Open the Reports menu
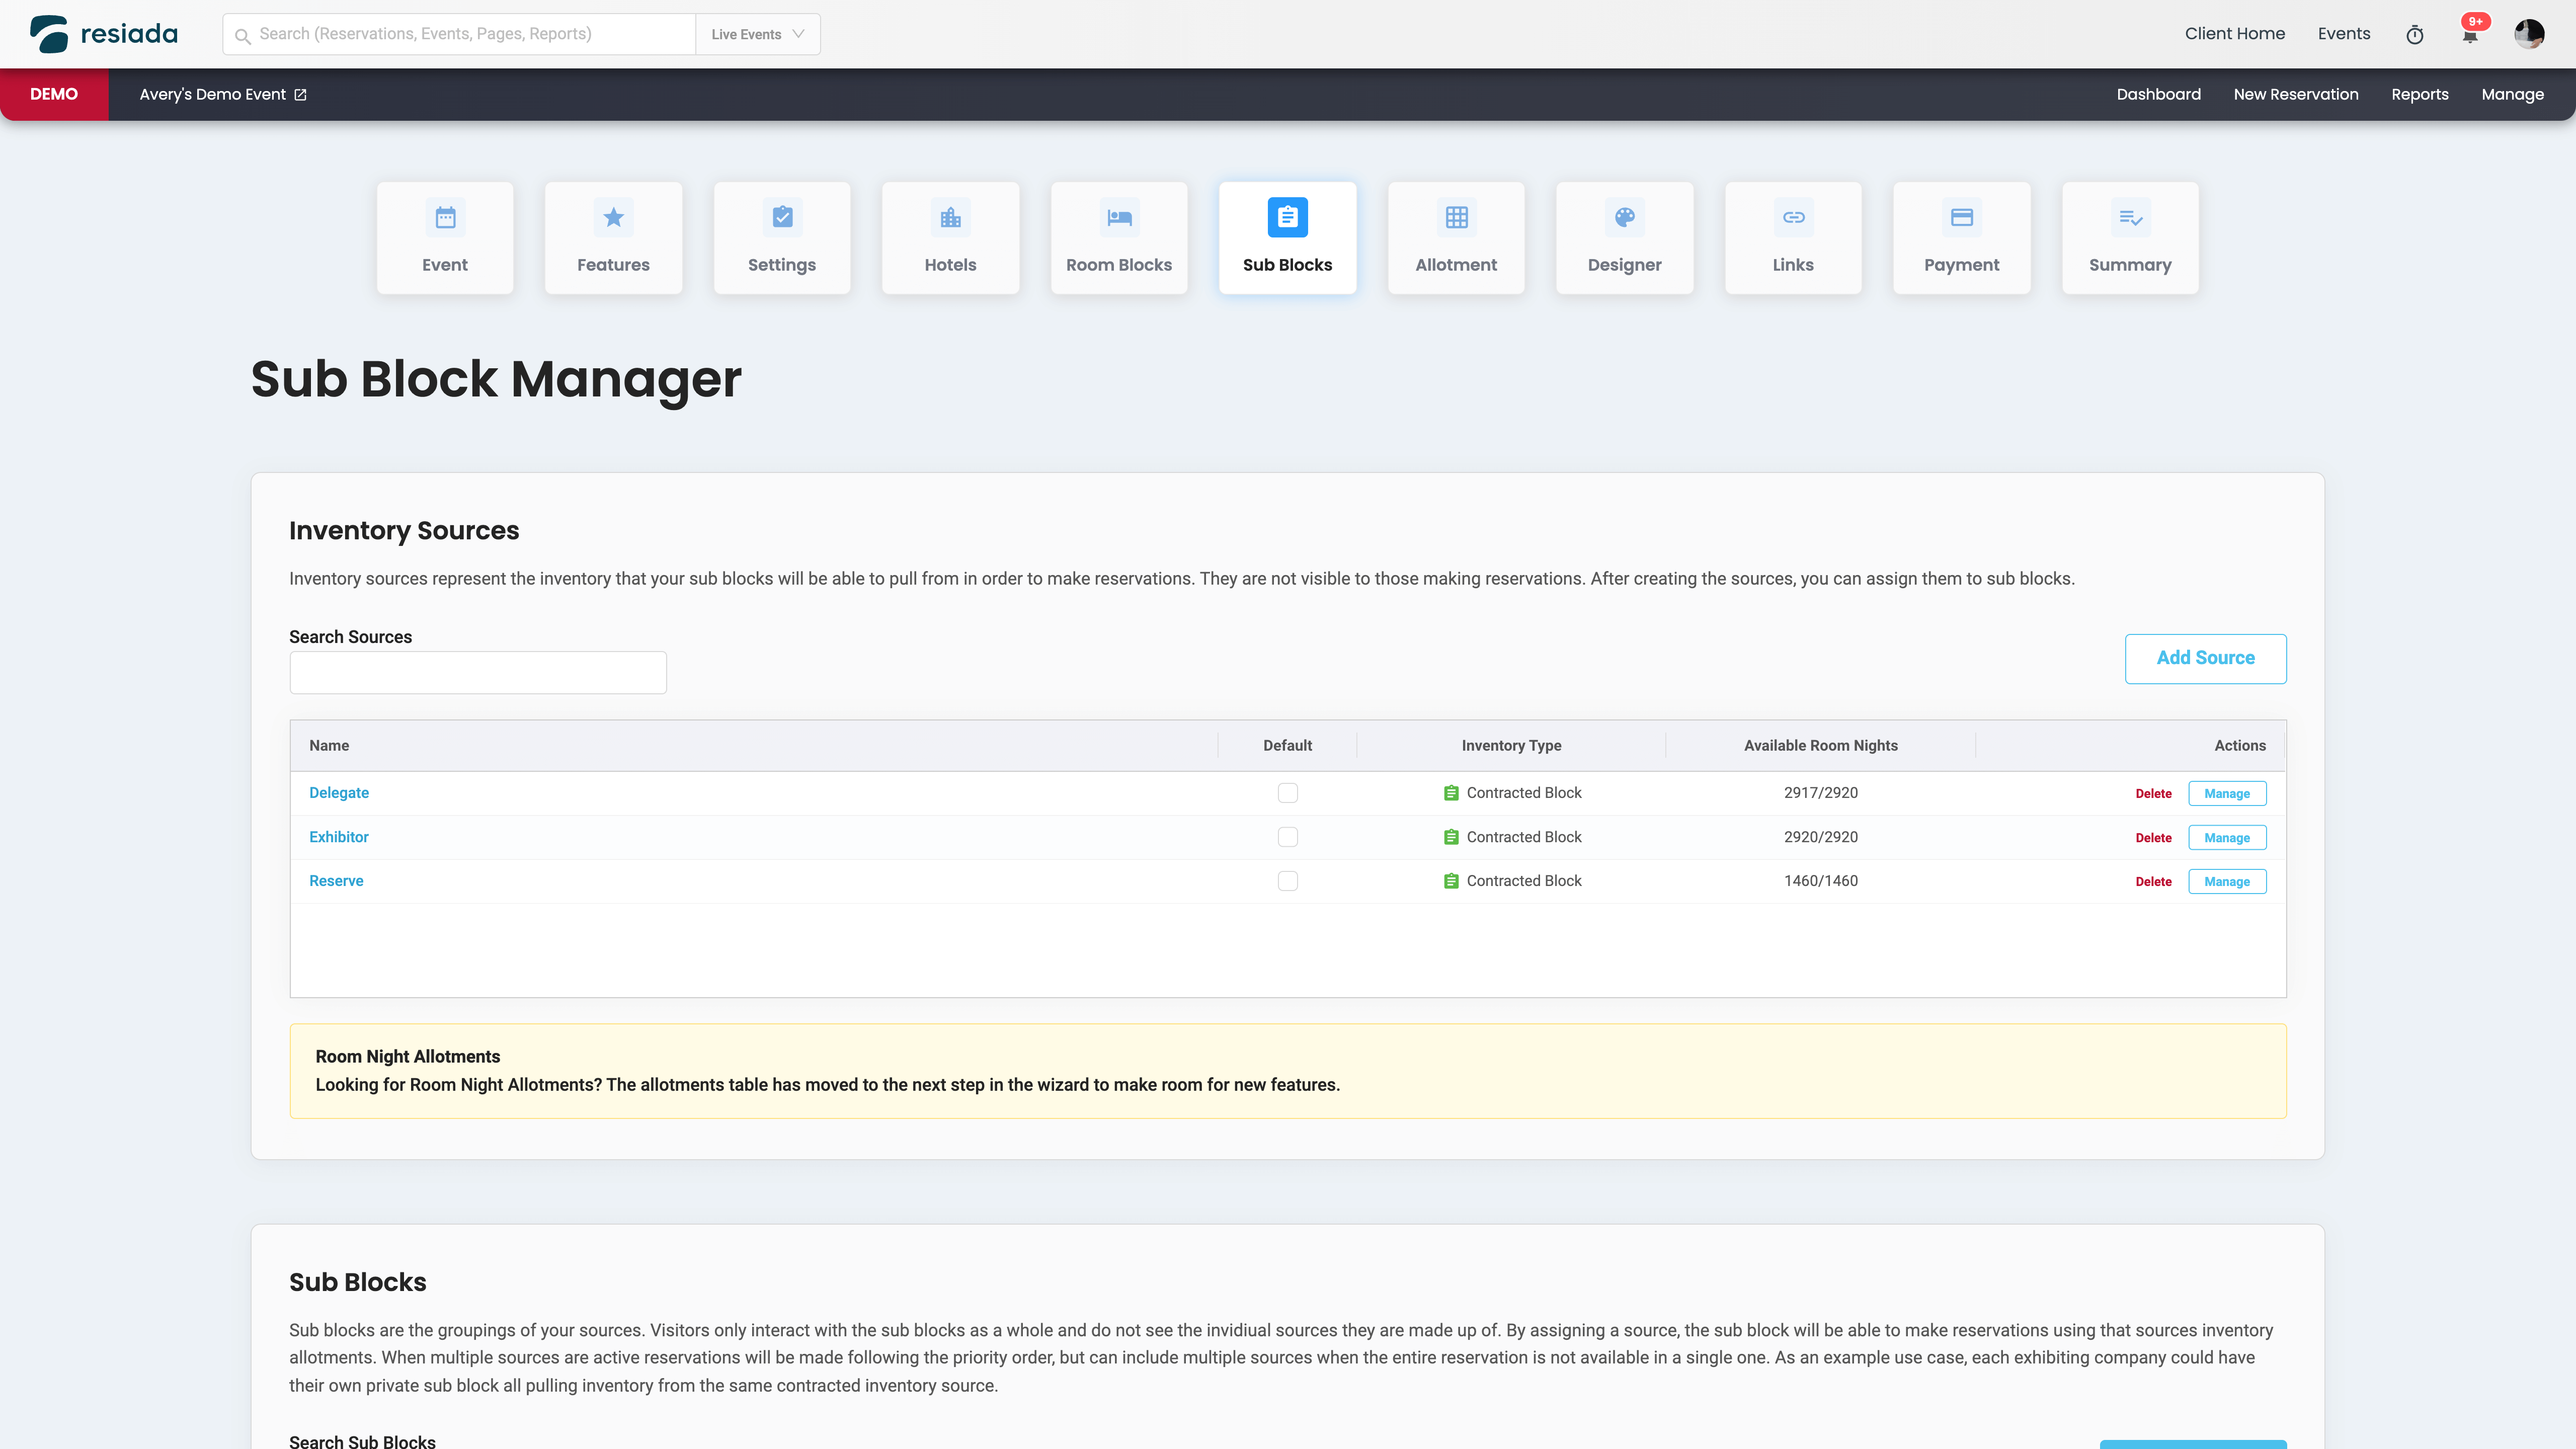The width and height of the screenshot is (2576, 1449). (x=2419, y=95)
